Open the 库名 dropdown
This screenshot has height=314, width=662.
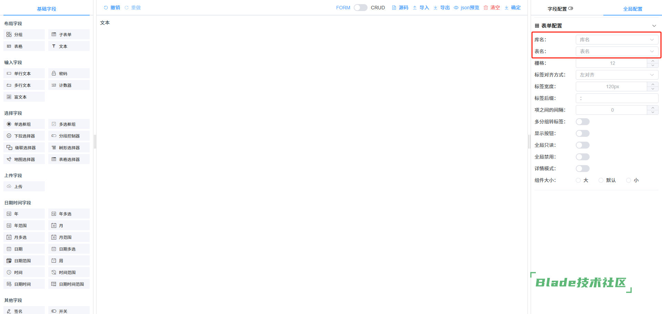pyautogui.click(x=617, y=40)
